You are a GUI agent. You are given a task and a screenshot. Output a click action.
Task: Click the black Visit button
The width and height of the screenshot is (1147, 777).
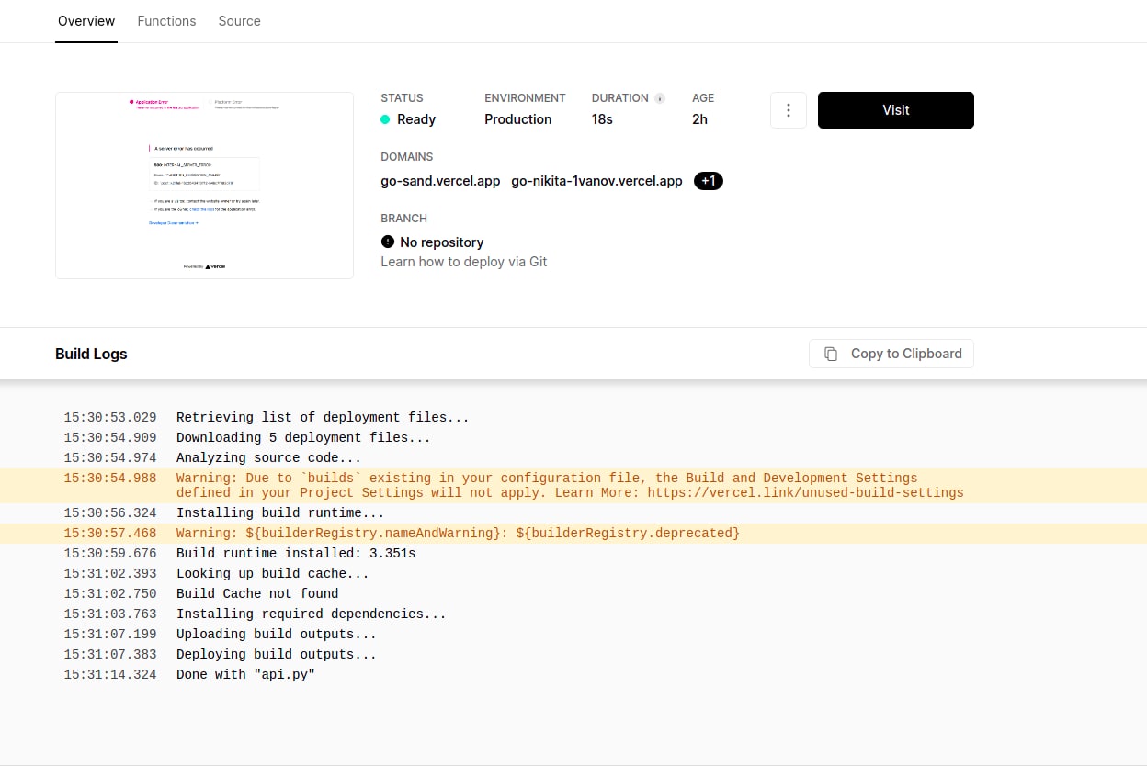tap(896, 110)
